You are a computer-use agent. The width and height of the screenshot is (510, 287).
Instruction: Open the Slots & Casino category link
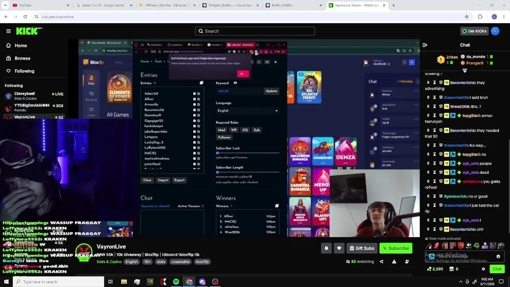click(109, 262)
